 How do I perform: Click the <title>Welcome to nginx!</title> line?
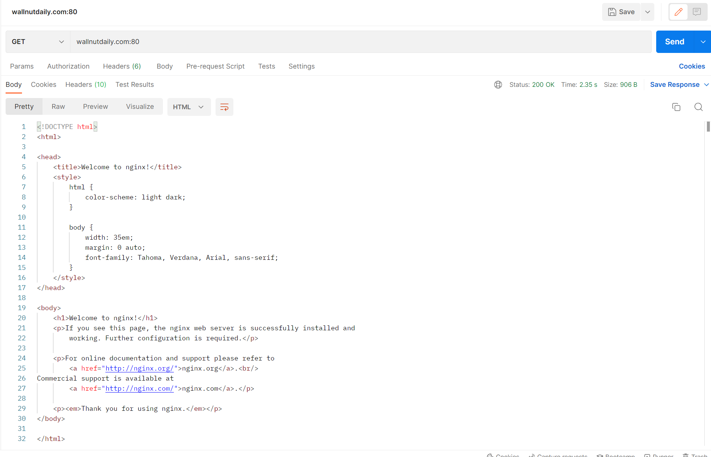point(117,167)
